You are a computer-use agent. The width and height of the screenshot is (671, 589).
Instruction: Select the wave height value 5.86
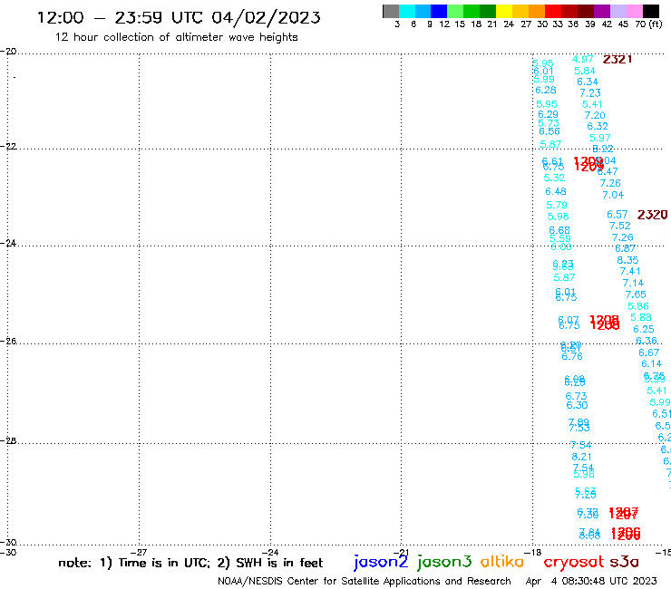638,306
